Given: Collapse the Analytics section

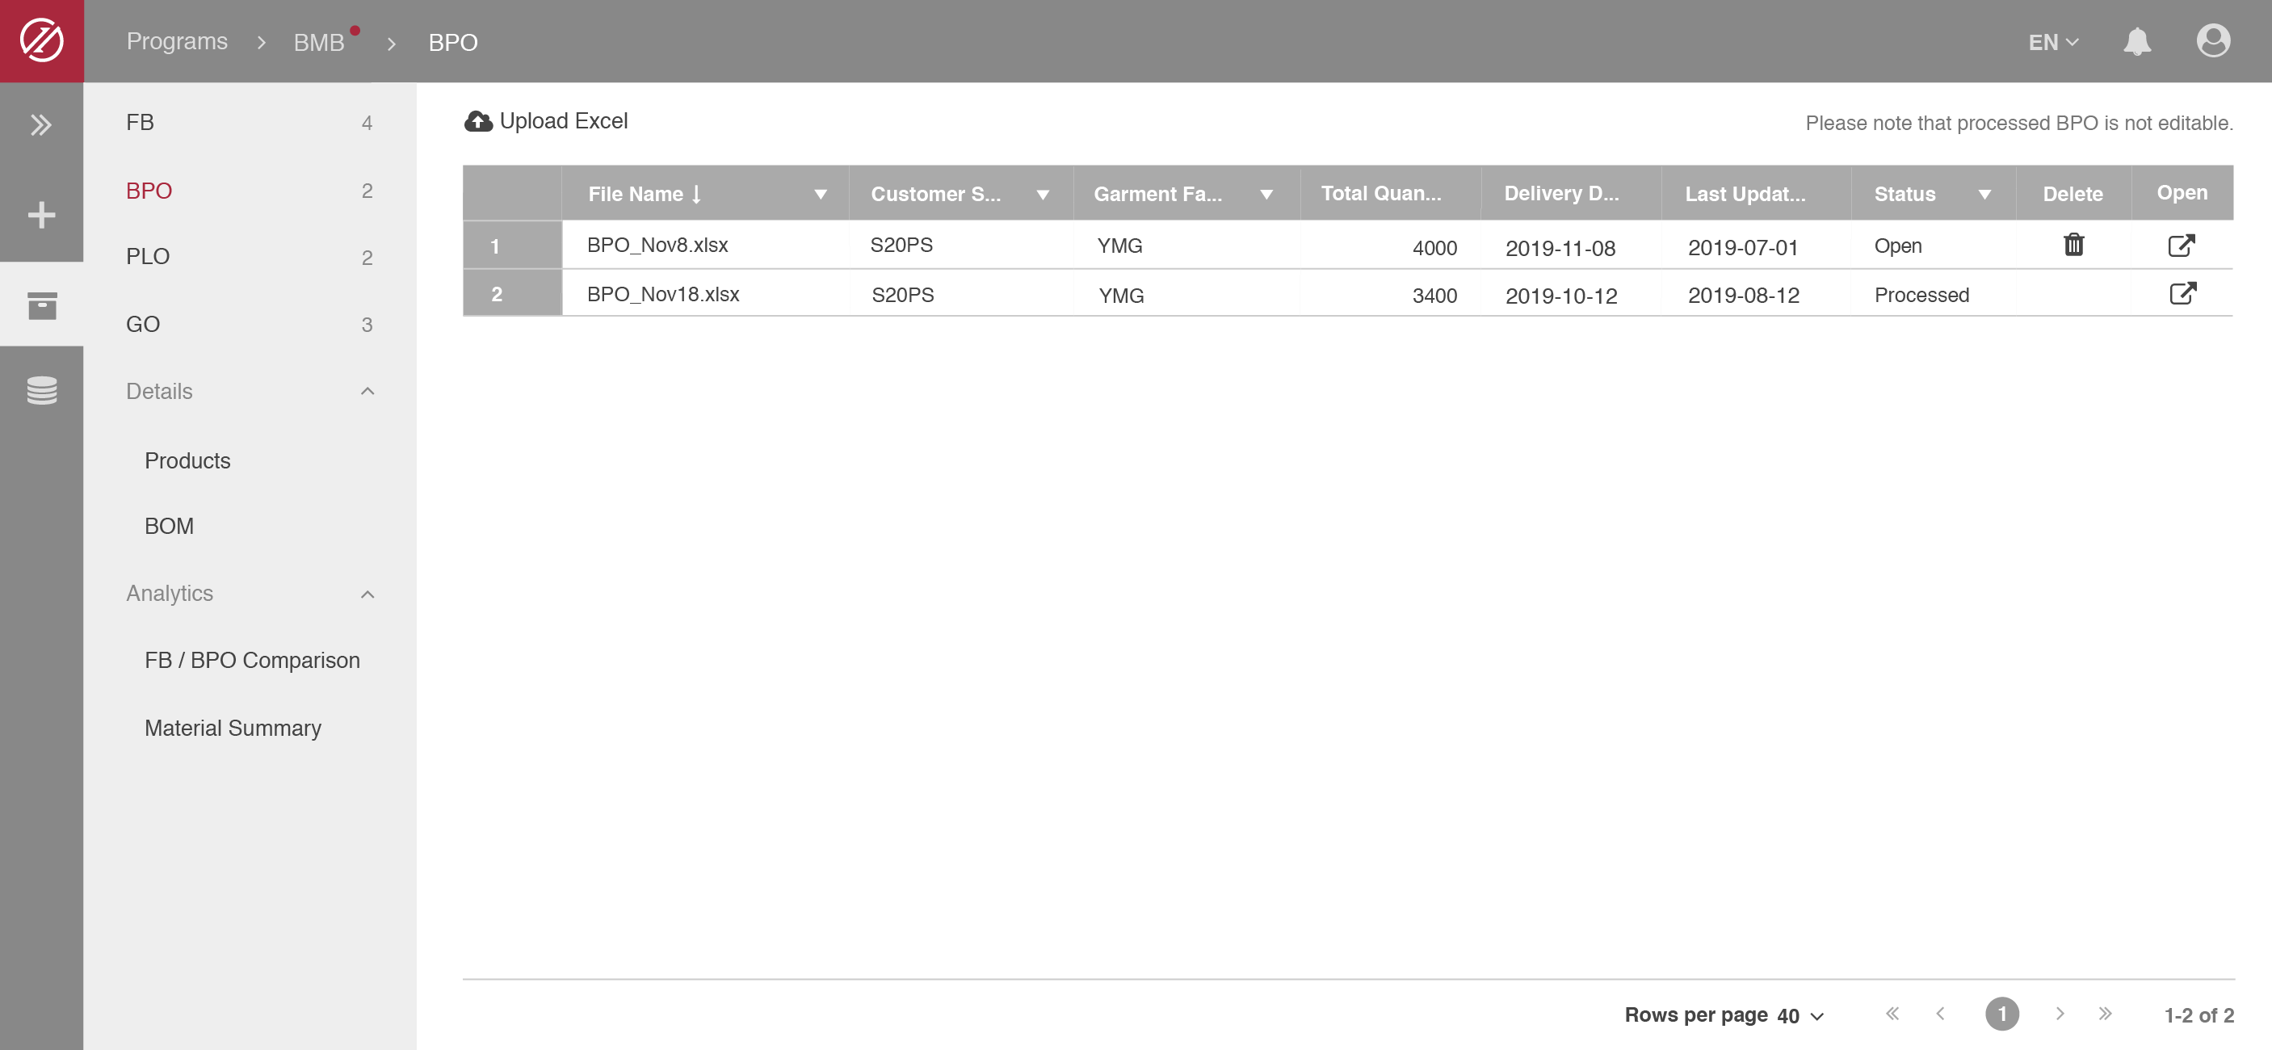Looking at the screenshot, I should (x=367, y=594).
